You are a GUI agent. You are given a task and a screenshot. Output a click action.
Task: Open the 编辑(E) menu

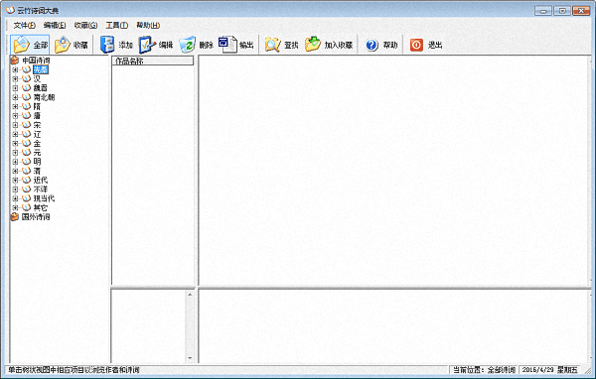click(x=55, y=25)
